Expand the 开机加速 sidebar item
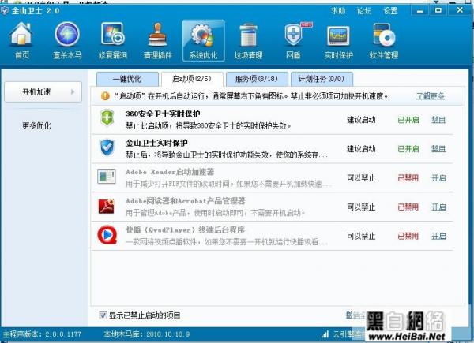Image resolution: width=474 pixels, height=343 pixels. click(x=42, y=93)
